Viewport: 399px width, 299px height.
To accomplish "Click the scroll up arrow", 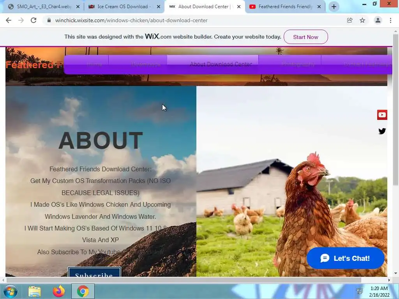I will click(x=395, y=31).
